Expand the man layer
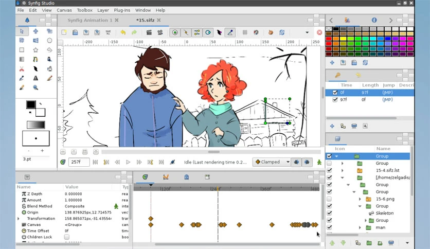This screenshot has height=249, width=430. [x=360, y=227]
